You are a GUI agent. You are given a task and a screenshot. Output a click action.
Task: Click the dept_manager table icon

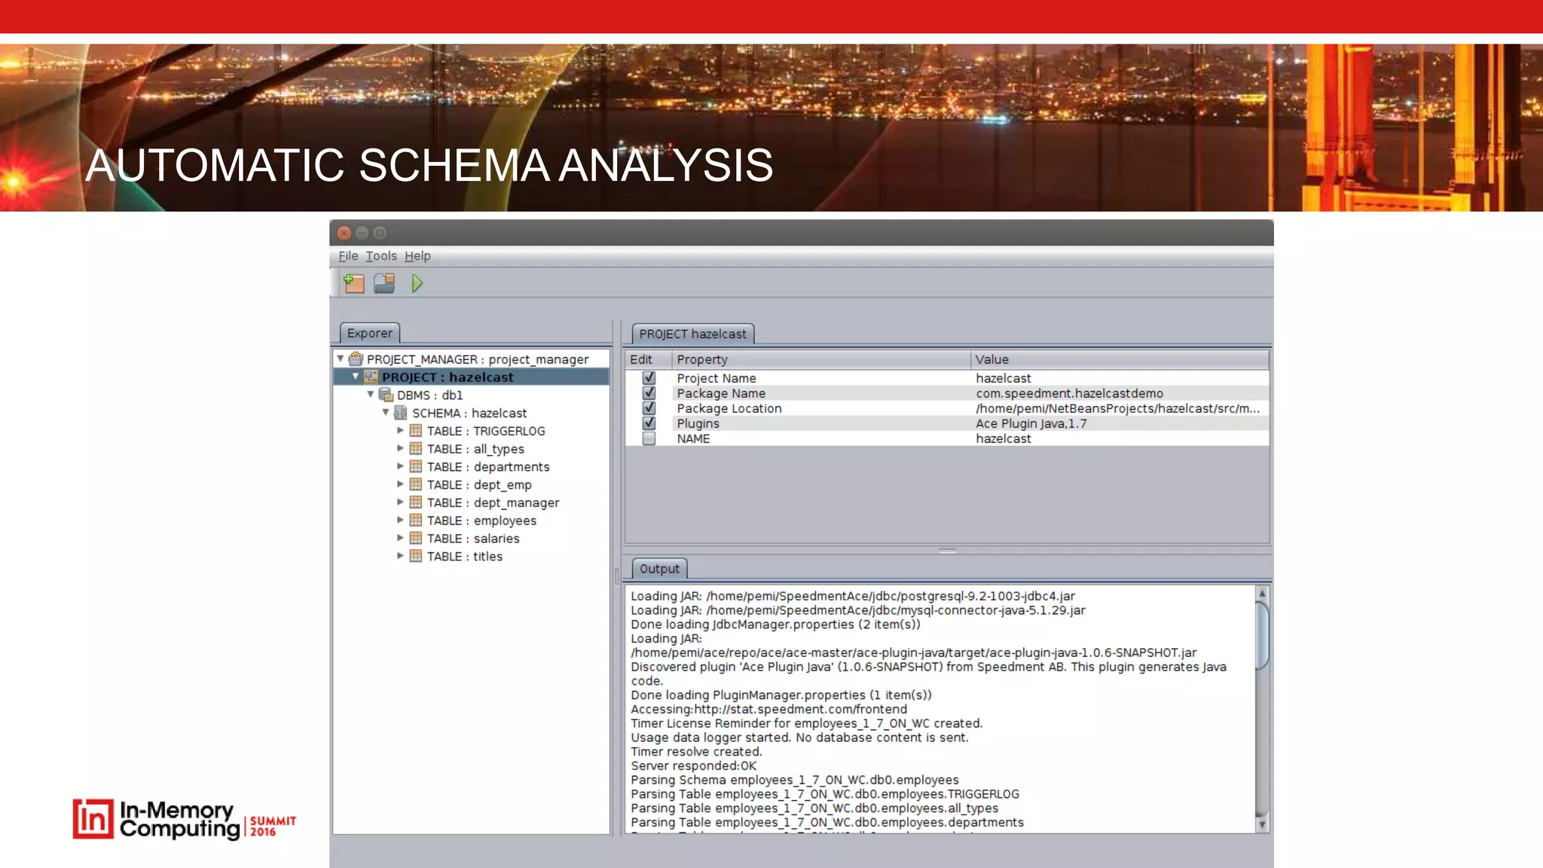(415, 503)
